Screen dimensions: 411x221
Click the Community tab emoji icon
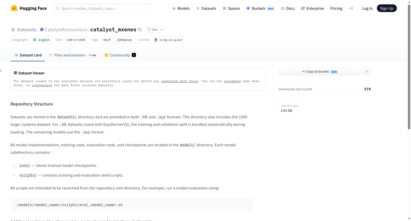pyautogui.click(x=106, y=55)
